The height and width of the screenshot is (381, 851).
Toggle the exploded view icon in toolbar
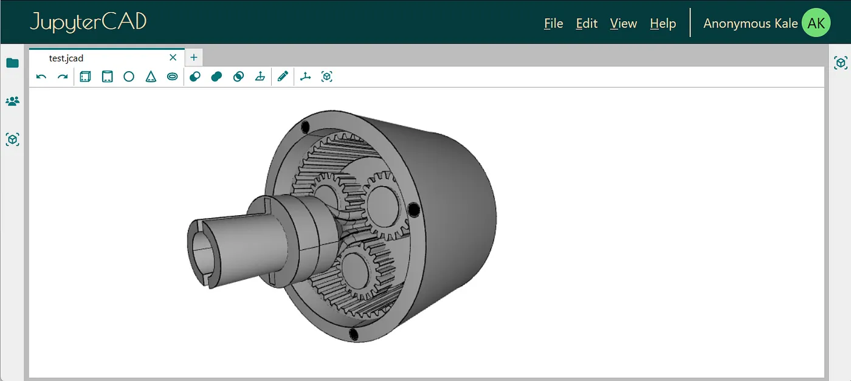coord(327,77)
